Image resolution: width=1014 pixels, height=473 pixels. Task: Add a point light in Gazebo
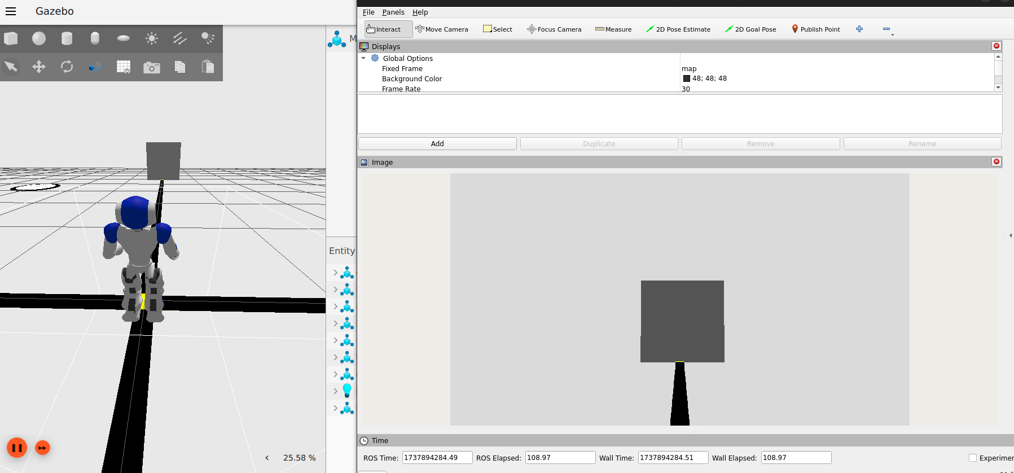tap(151, 38)
